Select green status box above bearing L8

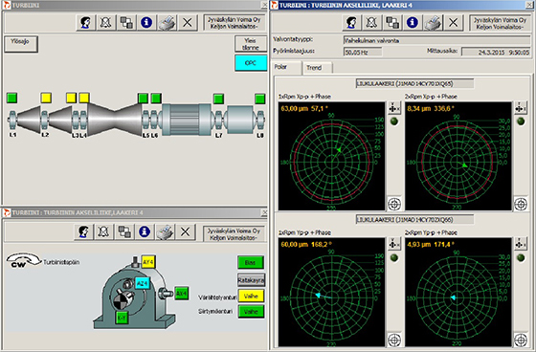click(x=260, y=99)
